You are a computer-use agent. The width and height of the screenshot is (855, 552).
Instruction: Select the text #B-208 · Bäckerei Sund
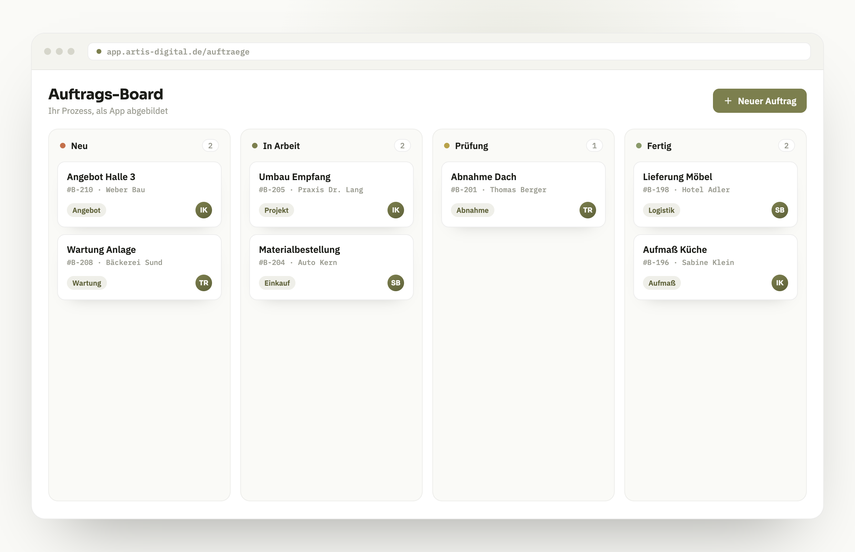pos(114,263)
